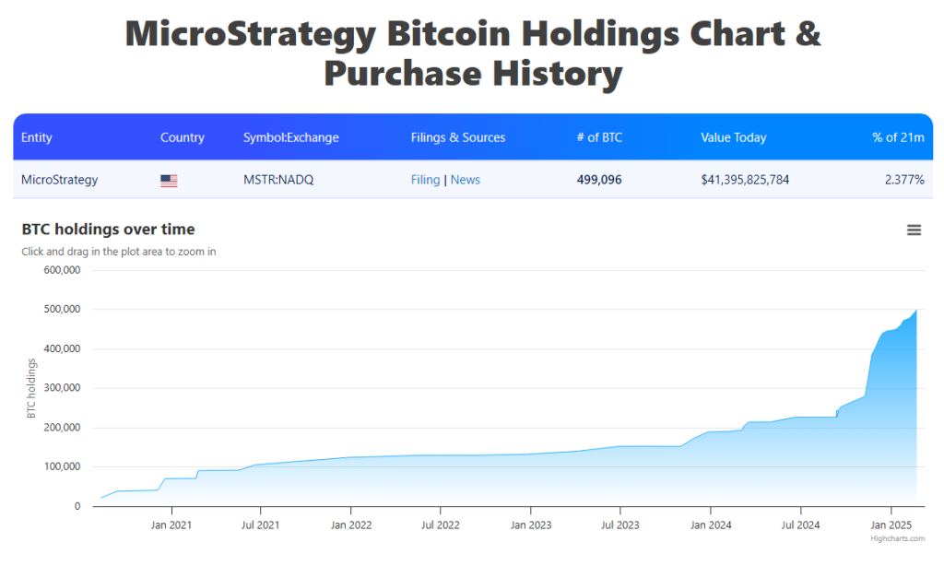Open the MicroStrategy News link
Image resolution: width=944 pixels, height=566 pixels.
pos(466,180)
